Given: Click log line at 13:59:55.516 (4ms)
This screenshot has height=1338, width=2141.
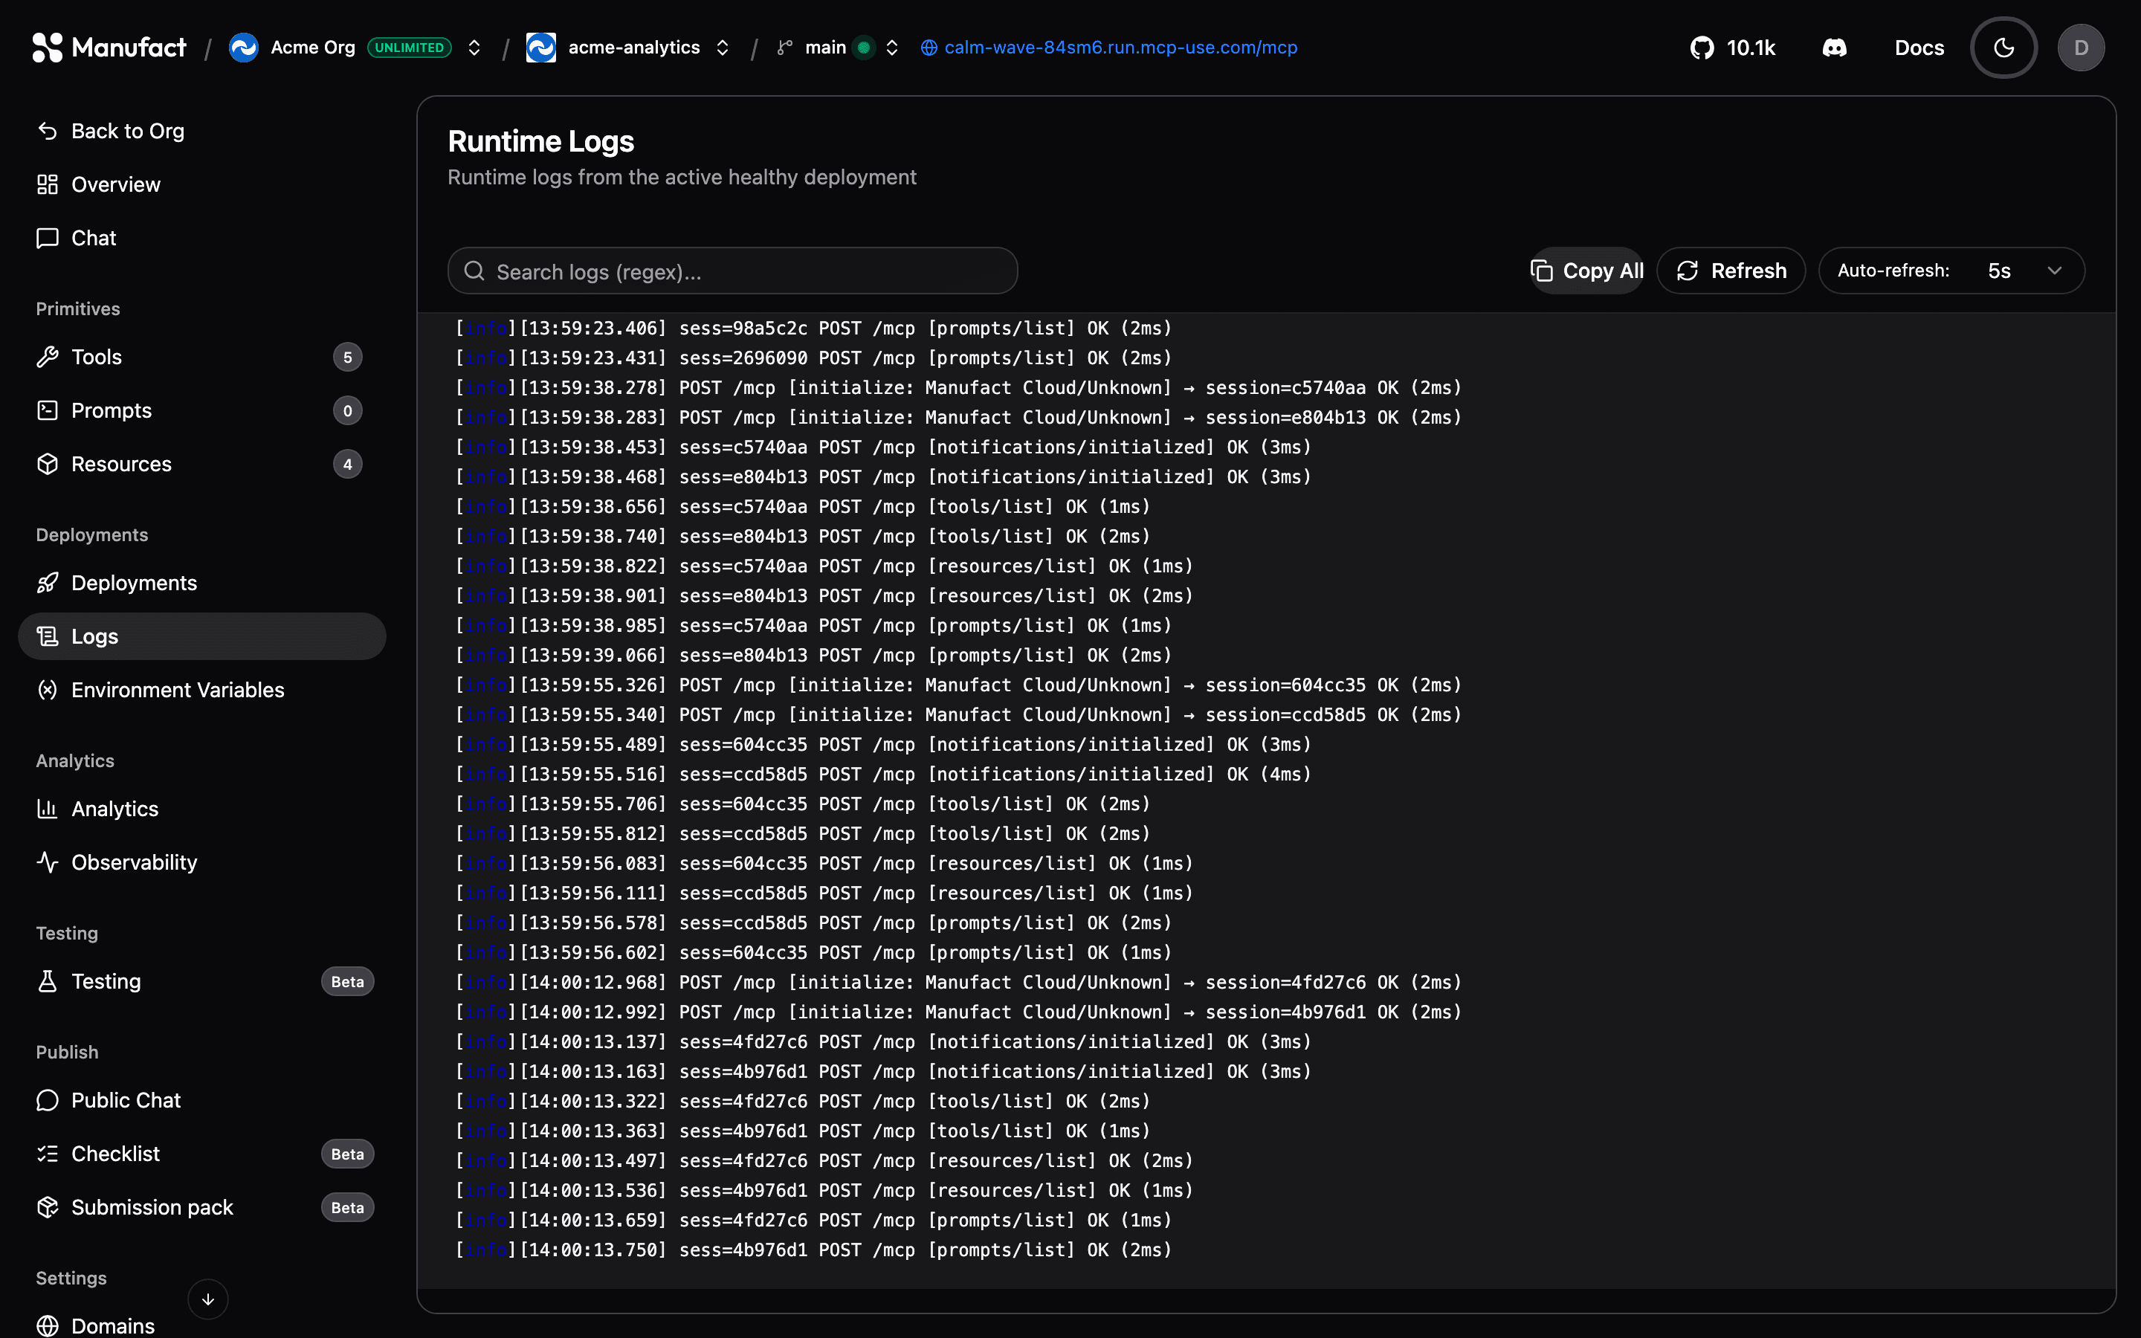Looking at the screenshot, I should 883,775.
